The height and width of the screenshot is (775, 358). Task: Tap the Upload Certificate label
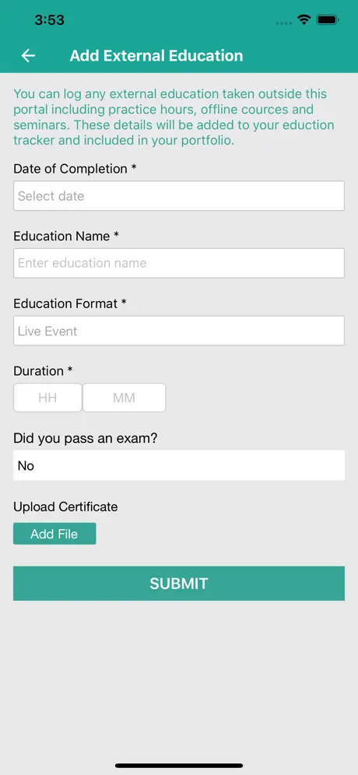click(x=65, y=507)
